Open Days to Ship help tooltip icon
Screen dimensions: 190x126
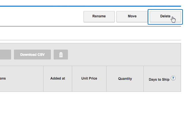(x=173, y=78)
